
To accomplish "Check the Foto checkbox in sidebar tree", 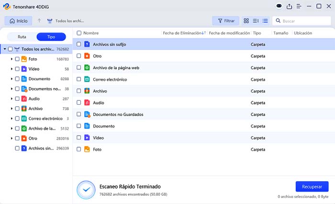I will 17,59.
